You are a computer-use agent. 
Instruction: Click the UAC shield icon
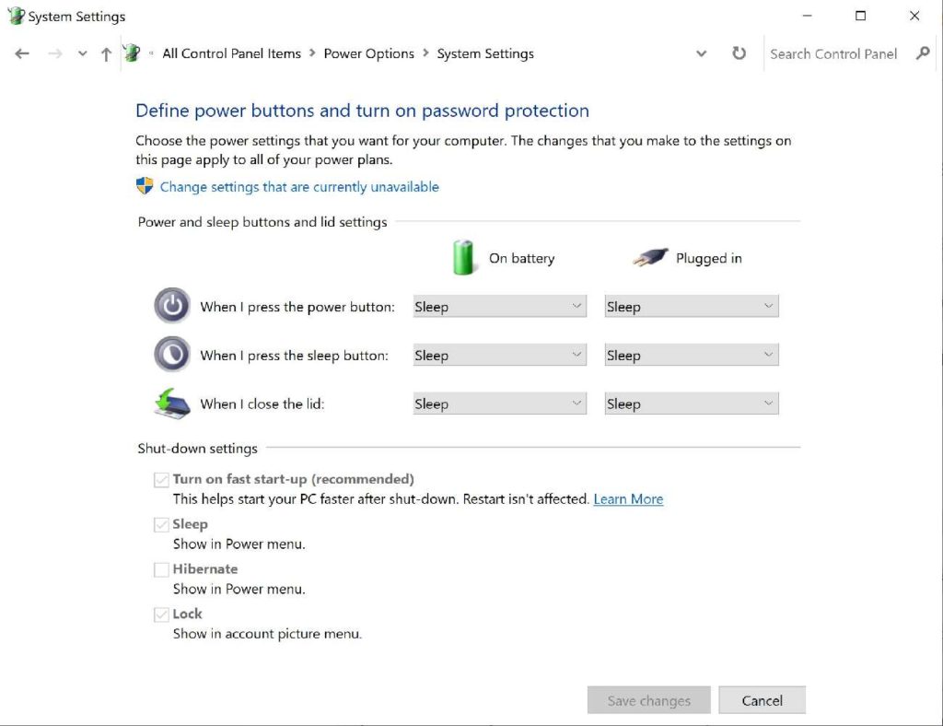click(x=145, y=186)
